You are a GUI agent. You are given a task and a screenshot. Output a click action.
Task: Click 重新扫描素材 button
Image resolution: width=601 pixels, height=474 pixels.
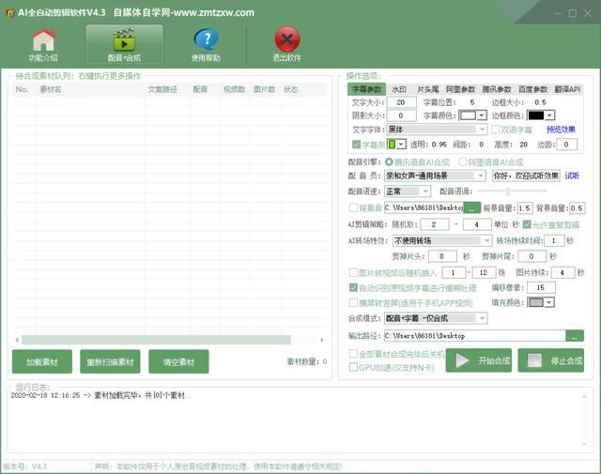point(110,361)
